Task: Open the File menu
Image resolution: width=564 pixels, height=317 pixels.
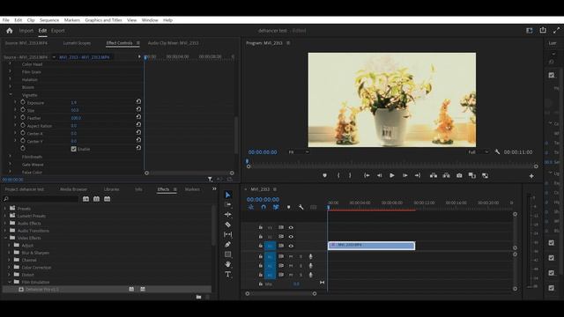Action: click(x=6, y=20)
